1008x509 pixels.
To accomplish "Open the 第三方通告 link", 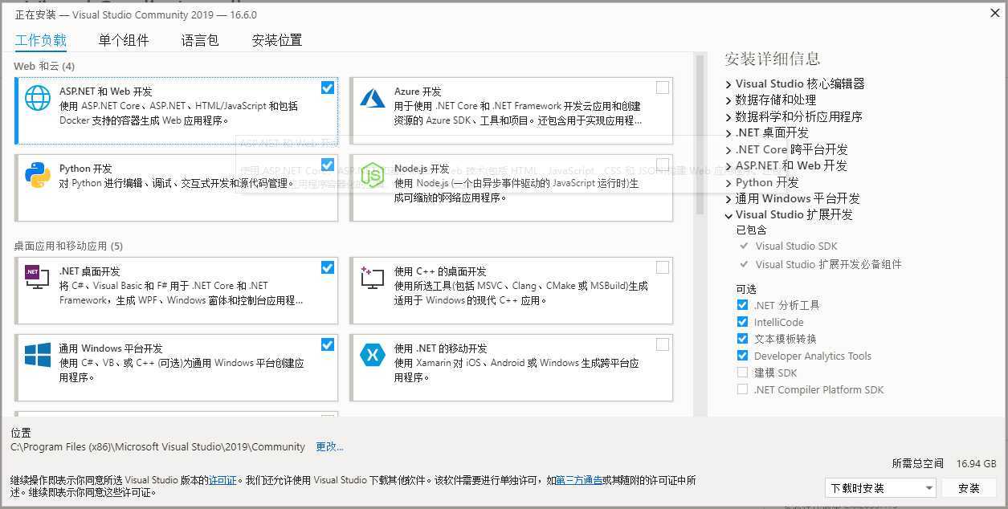I will 579,480.
